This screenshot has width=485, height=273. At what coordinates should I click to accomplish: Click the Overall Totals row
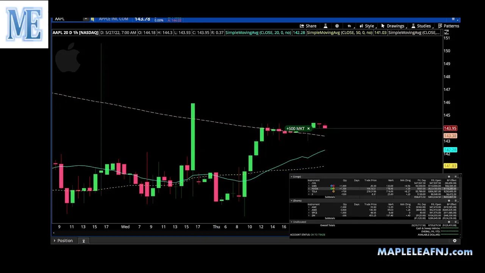[375, 225]
